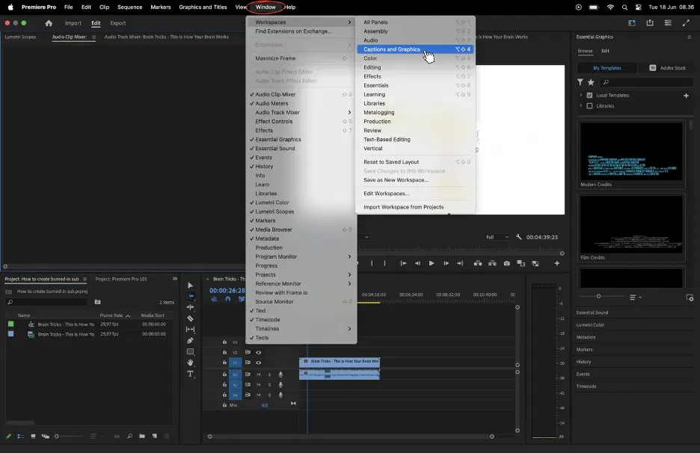Open Quick Export share icon
This screenshot has width=700, height=453.
click(x=650, y=22)
